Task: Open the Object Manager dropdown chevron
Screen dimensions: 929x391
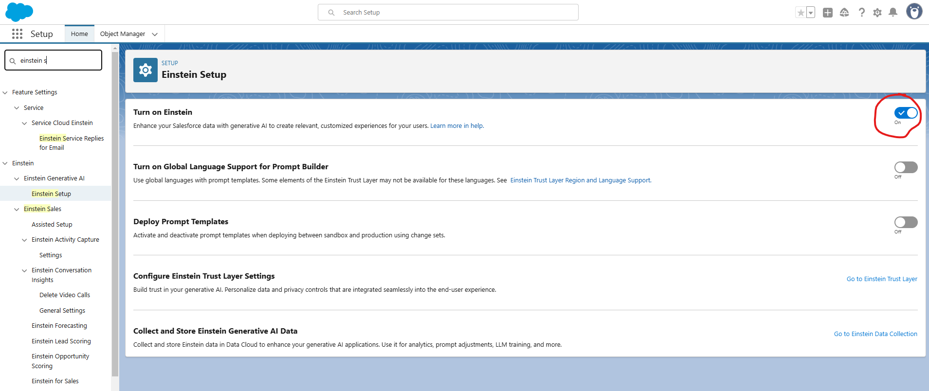Action: 155,34
